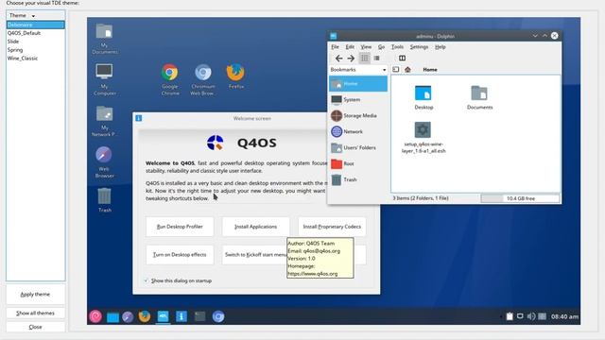Open My Computer desktop icon

click(x=105, y=79)
